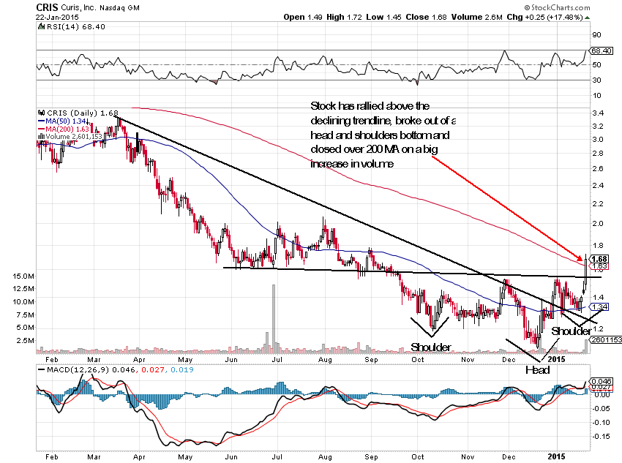Click the 3.4 price axis label
The width and height of the screenshot is (622, 463).
[598, 113]
